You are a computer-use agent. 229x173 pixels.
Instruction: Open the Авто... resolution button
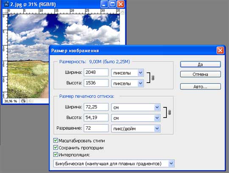(200, 86)
